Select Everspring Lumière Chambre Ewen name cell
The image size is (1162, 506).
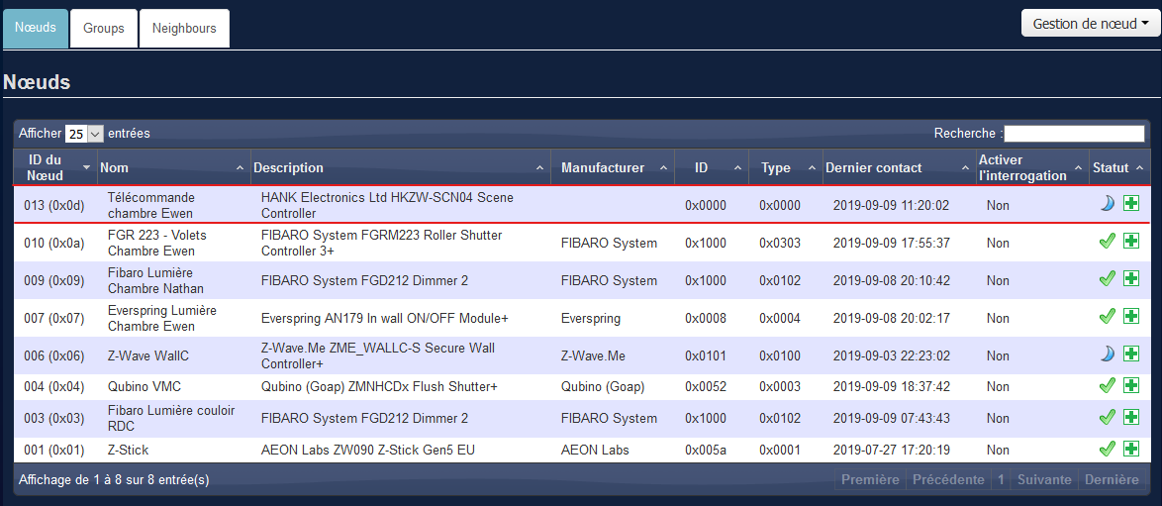[174, 318]
